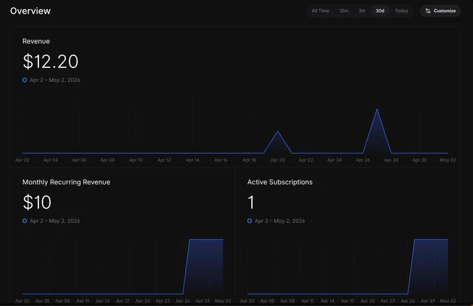Click the Apr 24 label on Revenue axis
Screen dimensions: 473x306
(335, 160)
